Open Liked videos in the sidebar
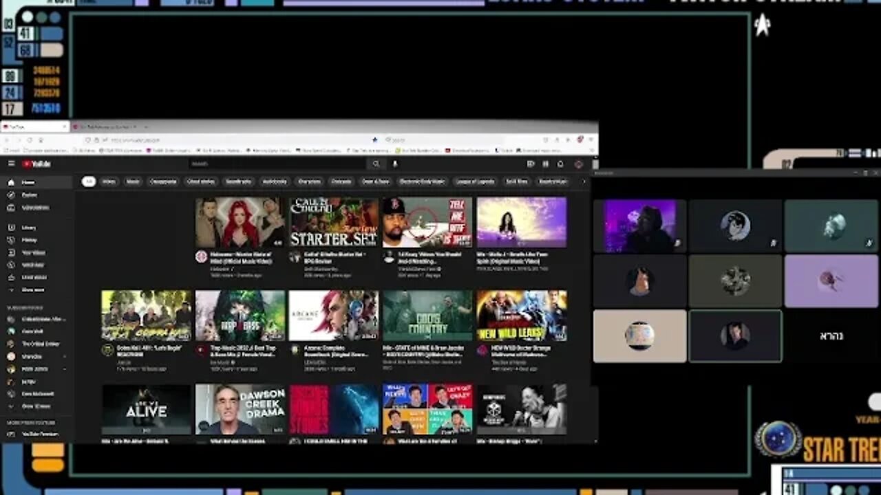The height and width of the screenshot is (495, 881). click(x=36, y=277)
